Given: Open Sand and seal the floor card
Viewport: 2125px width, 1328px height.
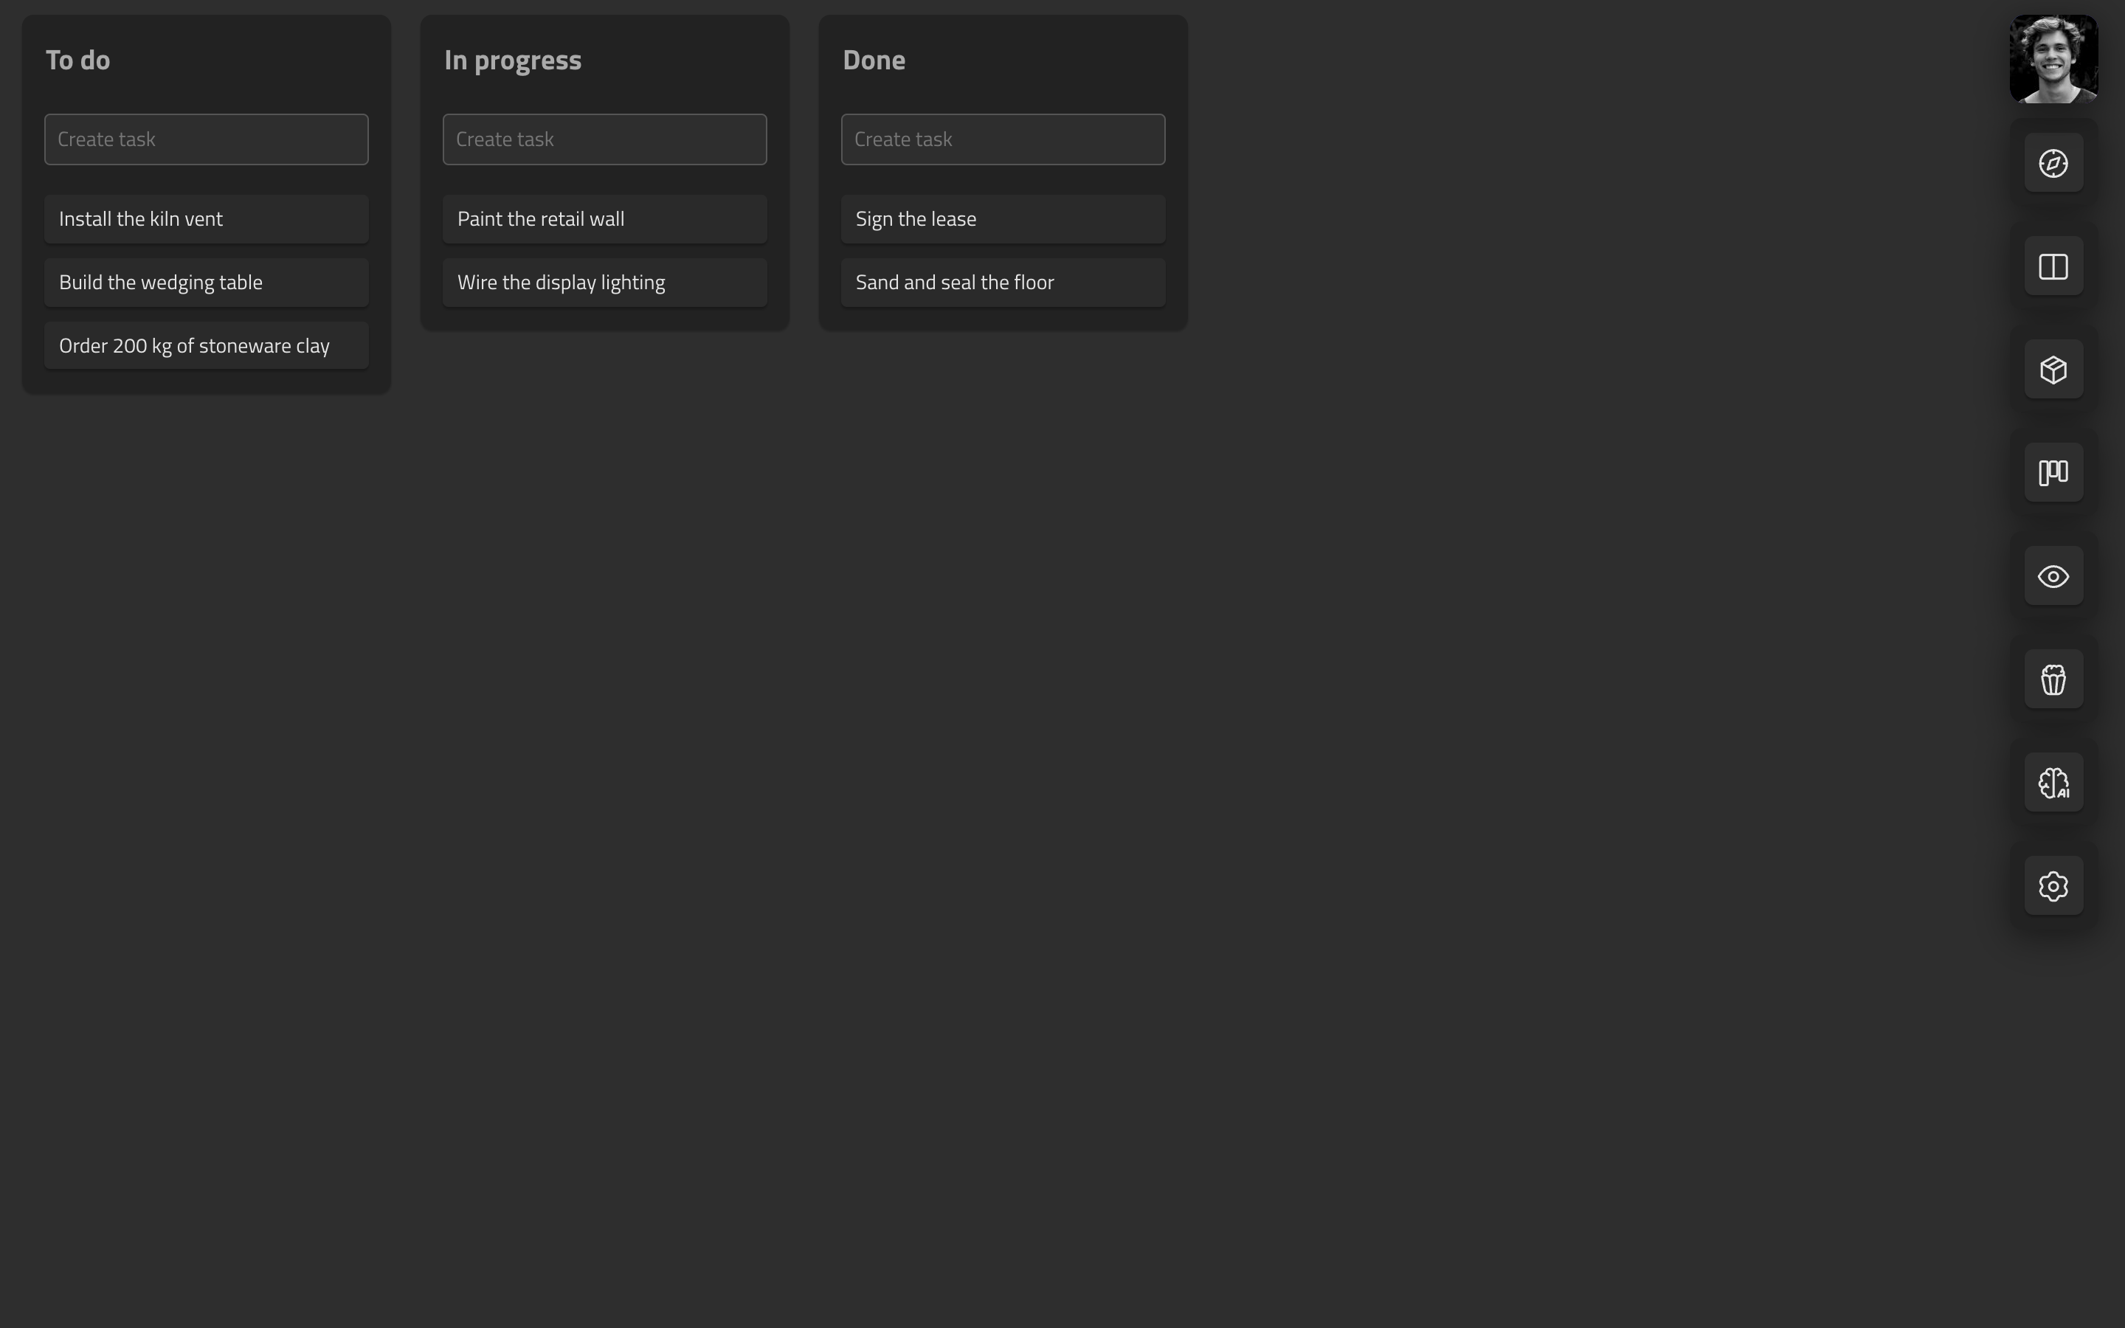Looking at the screenshot, I should [x=1003, y=283].
